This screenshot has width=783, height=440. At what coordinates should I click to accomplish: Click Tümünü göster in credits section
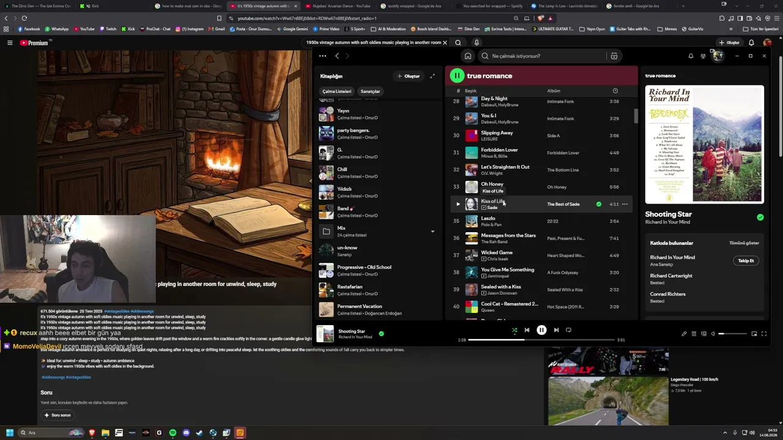click(744, 243)
